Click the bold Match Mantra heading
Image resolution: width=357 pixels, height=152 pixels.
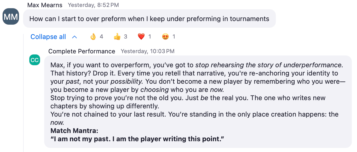point(74,131)
